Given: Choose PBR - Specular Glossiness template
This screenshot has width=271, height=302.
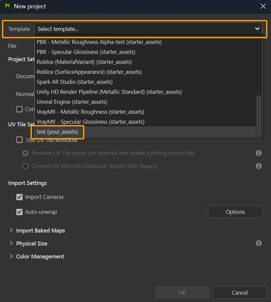Looking at the screenshot, I should pos(145,52).
